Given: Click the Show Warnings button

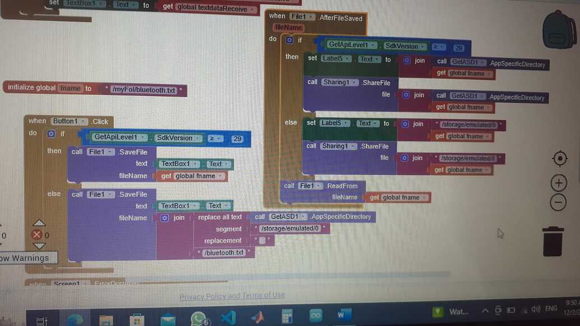Looking at the screenshot, I should click(x=27, y=258).
